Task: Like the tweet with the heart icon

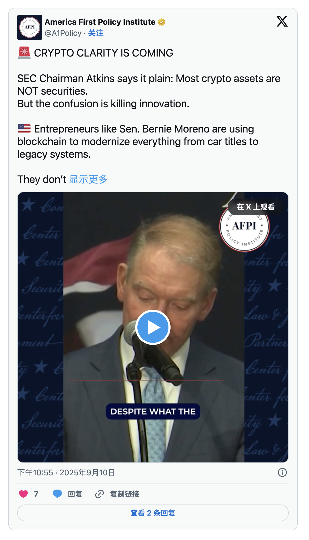Action: tap(23, 494)
